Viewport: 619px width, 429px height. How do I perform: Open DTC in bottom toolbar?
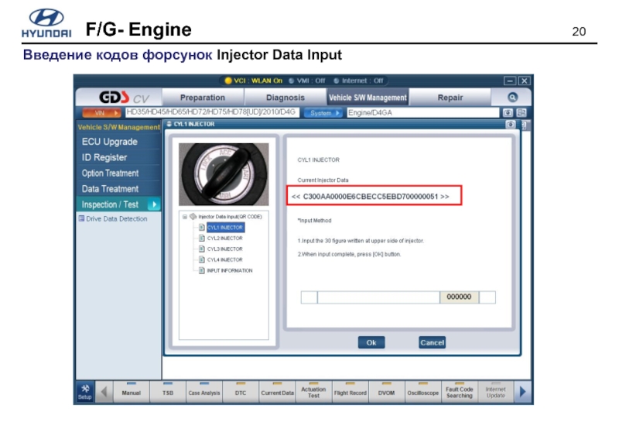point(241,392)
